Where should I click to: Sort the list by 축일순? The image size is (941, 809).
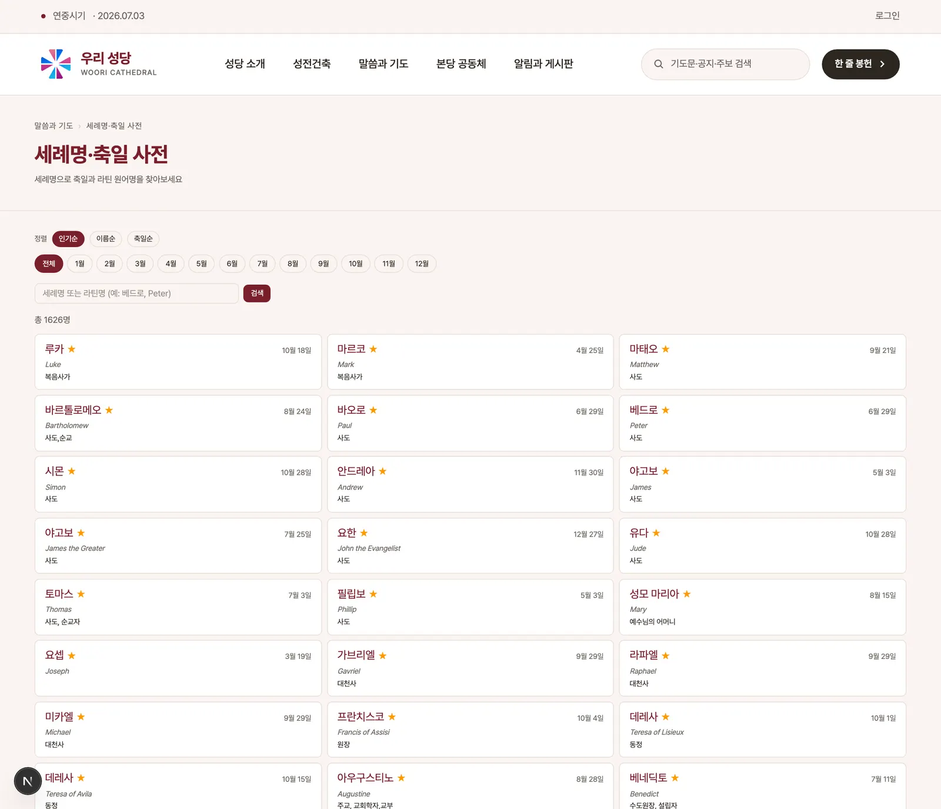144,239
